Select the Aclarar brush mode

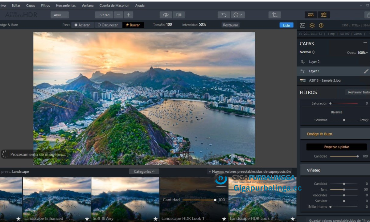[x=82, y=25]
